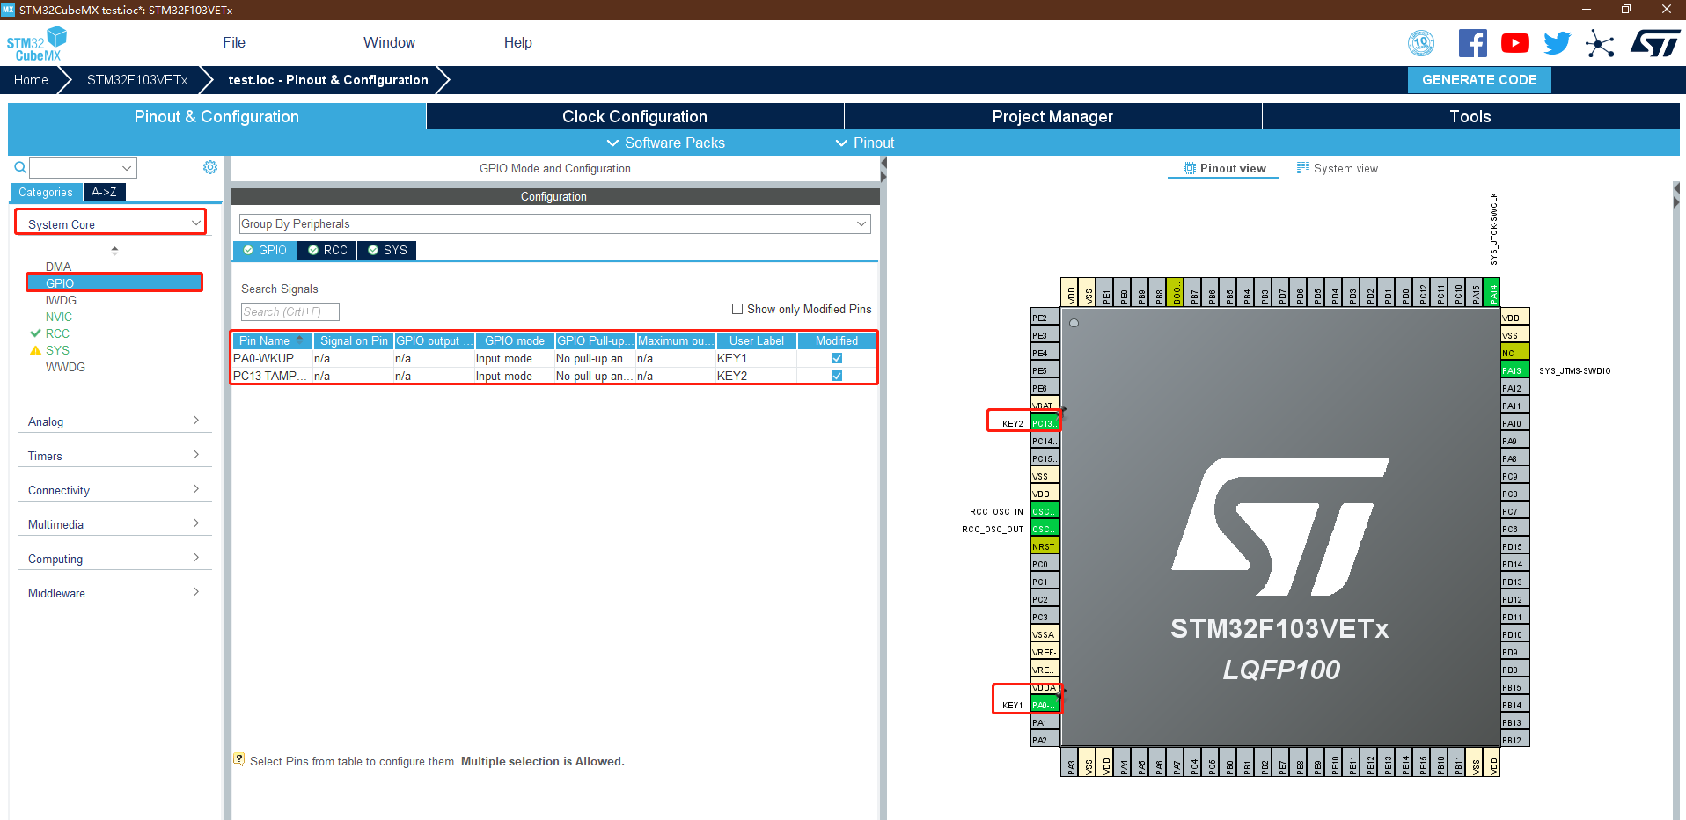
Task: Open the Window menu
Action: 388,42
